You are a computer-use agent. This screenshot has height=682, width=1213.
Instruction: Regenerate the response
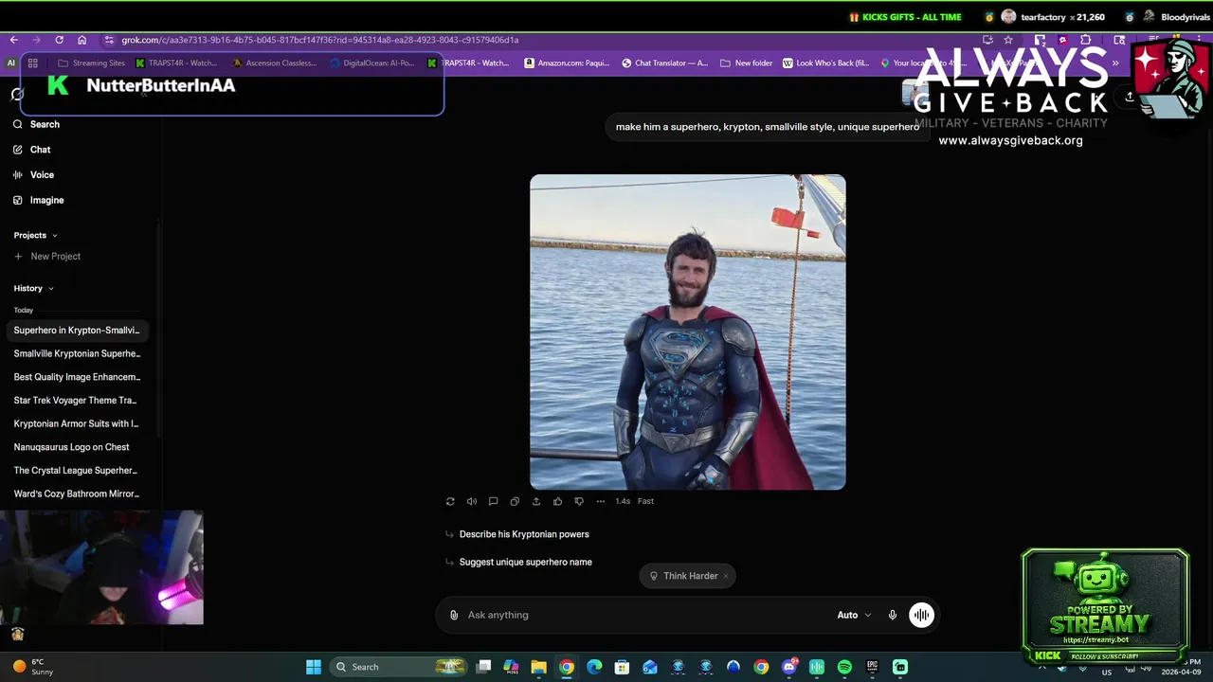450,501
